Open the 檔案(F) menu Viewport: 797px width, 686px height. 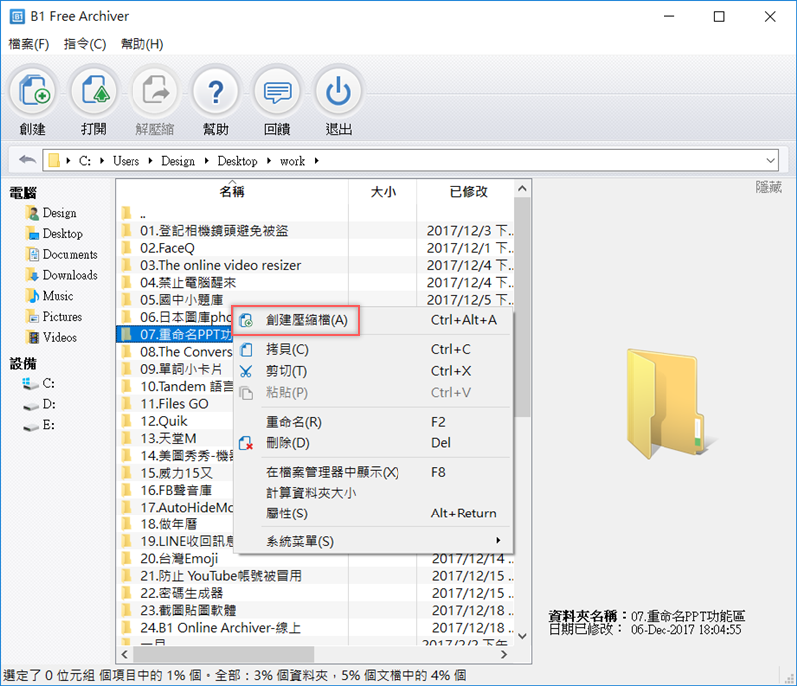(x=28, y=44)
